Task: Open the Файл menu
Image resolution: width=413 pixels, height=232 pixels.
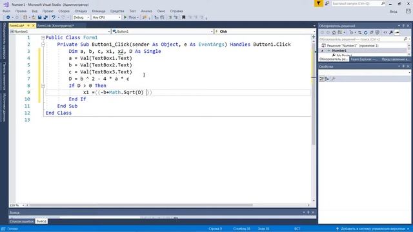Action: coord(6,11)
